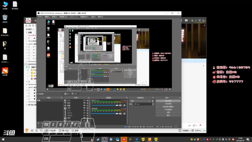252x142 pixels.
Task: Open the 向日葵 desktop shortcut
Action: point(5,72)
